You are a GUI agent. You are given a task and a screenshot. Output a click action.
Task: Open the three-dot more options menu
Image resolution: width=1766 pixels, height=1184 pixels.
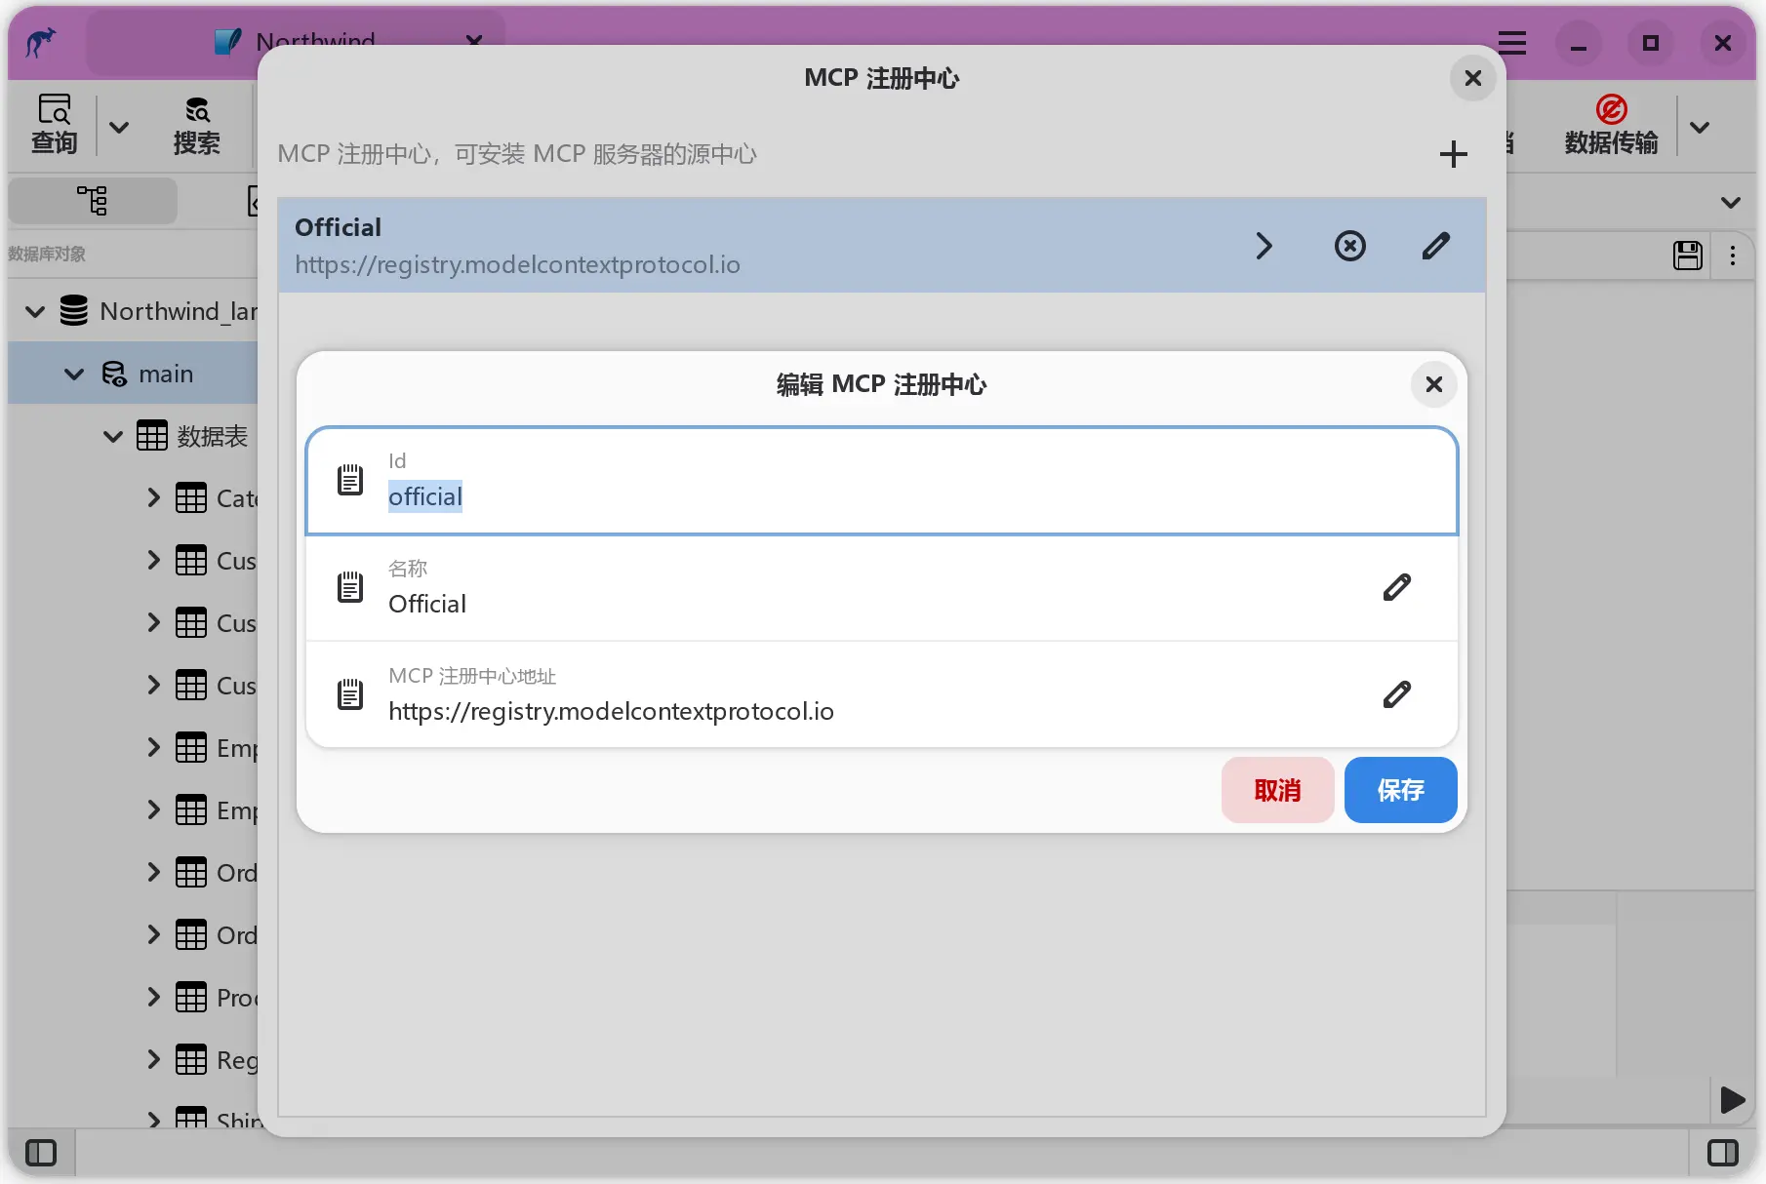(x=1732, y=256)
